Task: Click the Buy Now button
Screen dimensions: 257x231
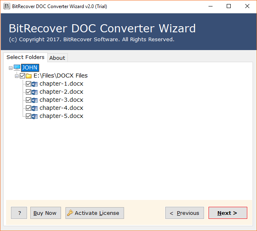Action: point(46,213)
